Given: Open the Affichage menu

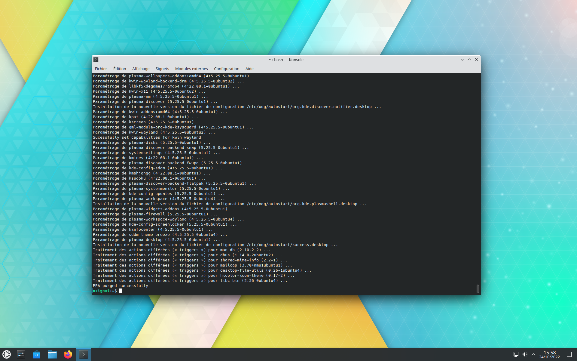Looking at the screenshot, I should 141,69.
